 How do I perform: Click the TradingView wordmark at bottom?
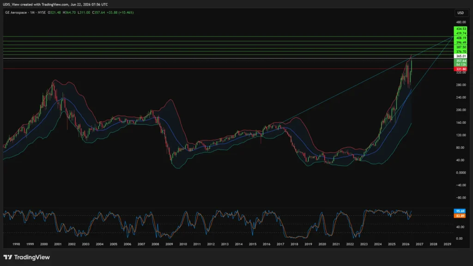(32, 257)
